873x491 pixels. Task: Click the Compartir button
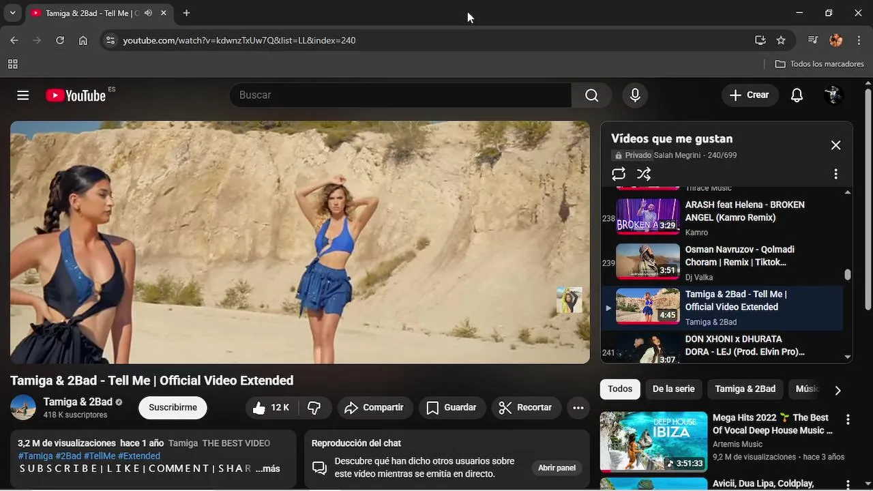pos(374,408)
